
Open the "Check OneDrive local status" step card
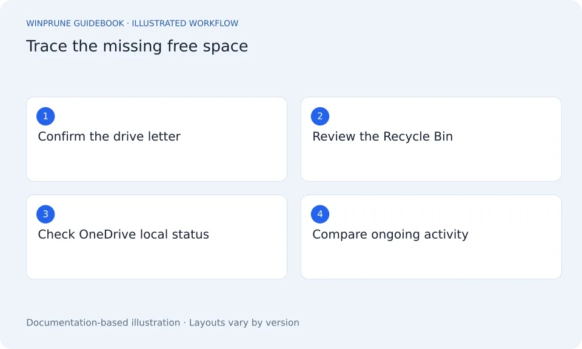[156, 237]
